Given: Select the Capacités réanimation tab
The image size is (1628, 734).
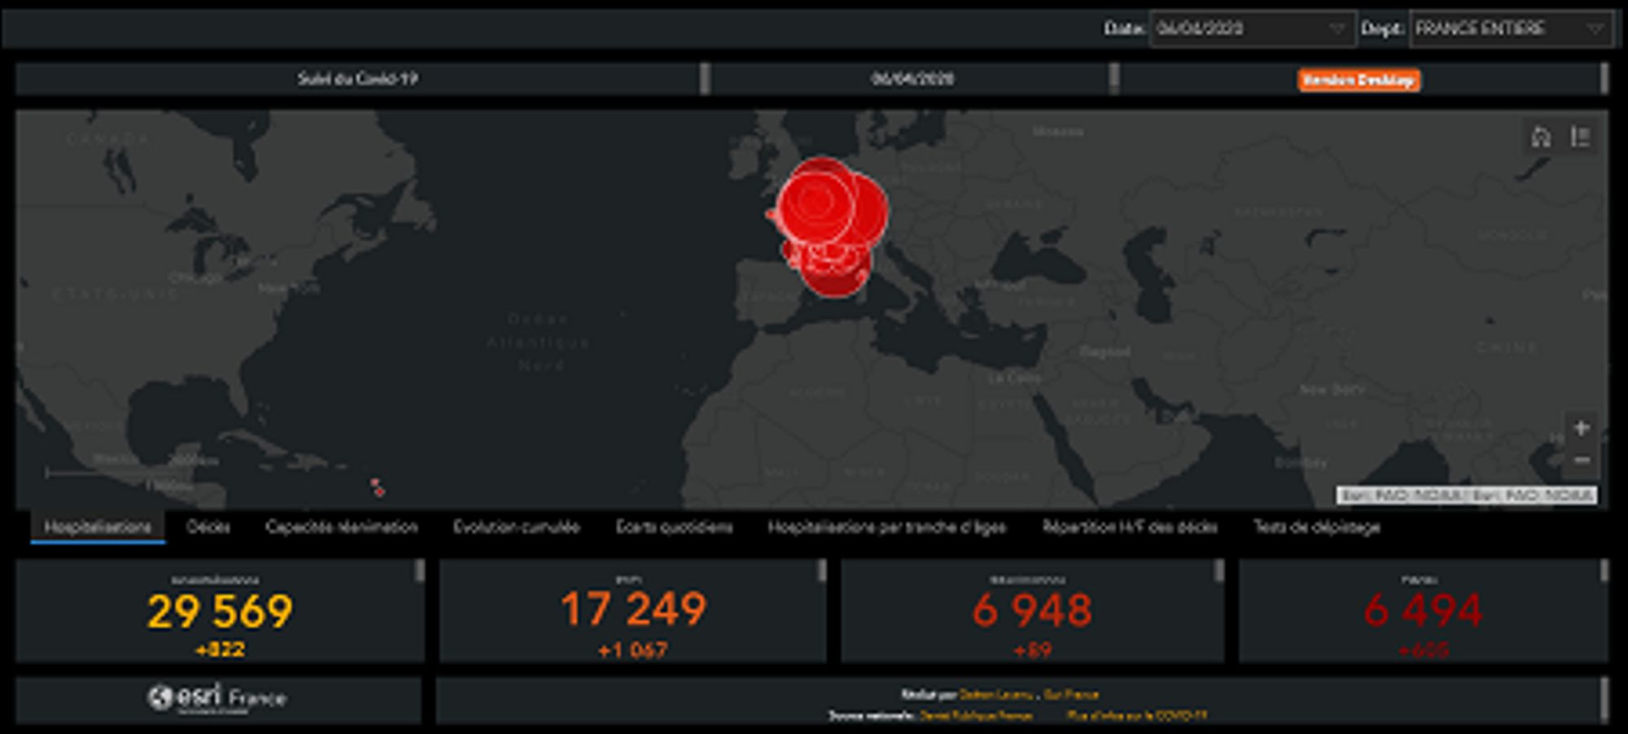Looking at the screenshot, I should tap(341, 527).
